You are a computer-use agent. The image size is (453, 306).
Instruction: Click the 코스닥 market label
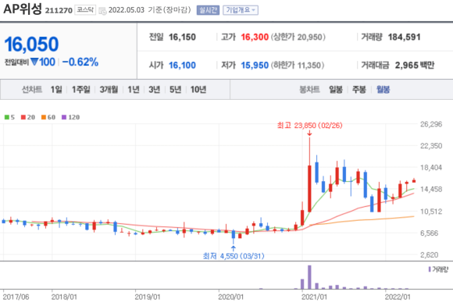coord(85,10)
